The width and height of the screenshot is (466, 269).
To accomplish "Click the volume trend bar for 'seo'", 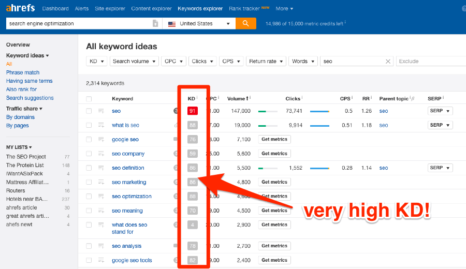I will pos(268,111).
